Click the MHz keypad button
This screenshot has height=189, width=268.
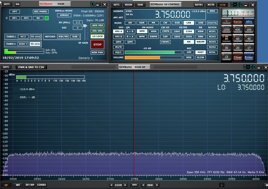coord(249,21)
